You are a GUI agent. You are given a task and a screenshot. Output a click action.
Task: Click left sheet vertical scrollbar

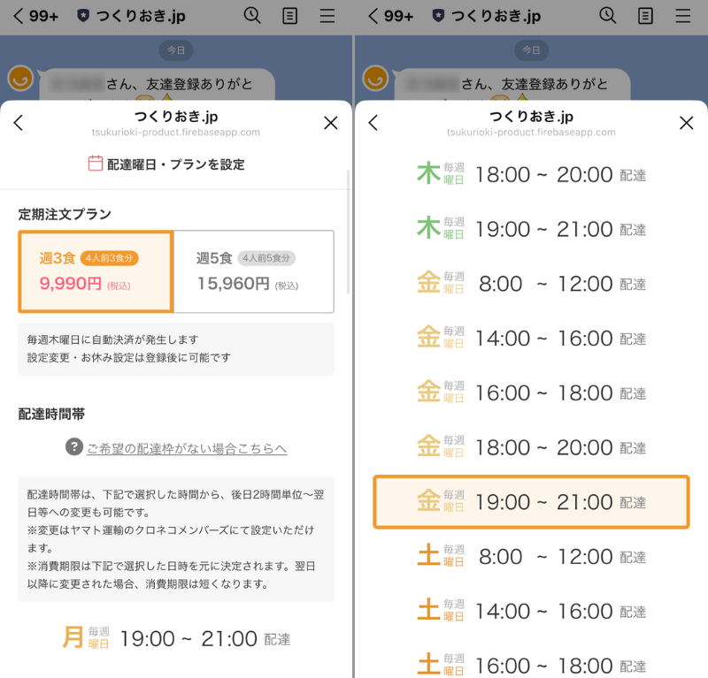[348, 232]
